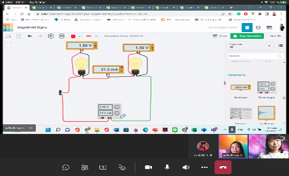Toggle the speaker audio output

(x=186, y=167)
